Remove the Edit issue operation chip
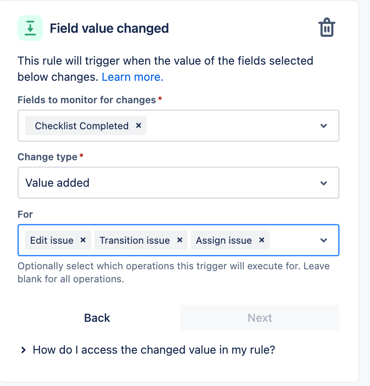 pyautogui.click(x=83, y=240)
